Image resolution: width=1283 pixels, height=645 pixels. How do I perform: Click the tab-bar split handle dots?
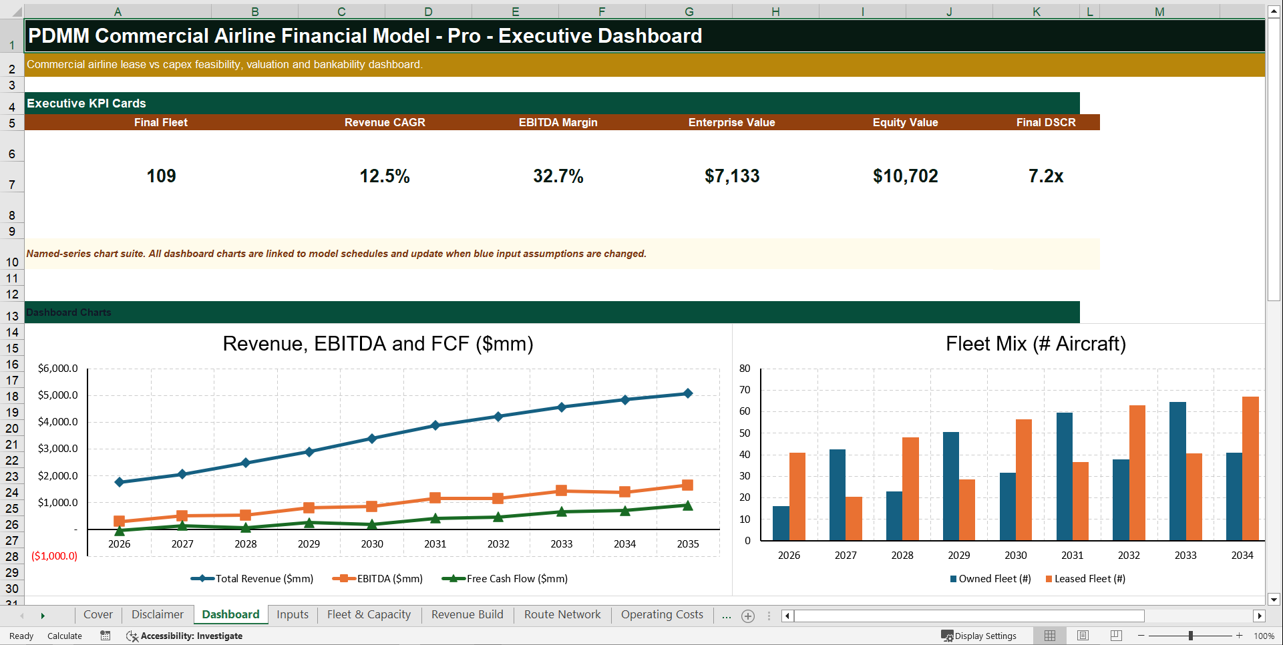[769, 616]
